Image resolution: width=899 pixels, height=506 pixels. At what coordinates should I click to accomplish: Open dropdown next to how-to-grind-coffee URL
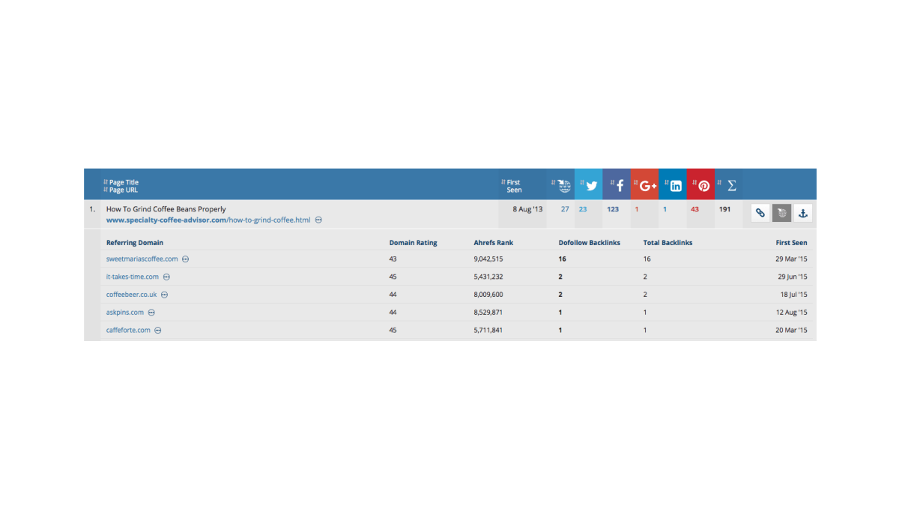[318, 220]
